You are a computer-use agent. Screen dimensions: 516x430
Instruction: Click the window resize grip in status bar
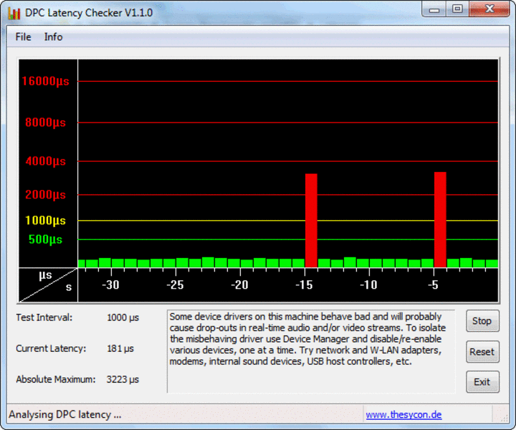(x=504, y=418)
